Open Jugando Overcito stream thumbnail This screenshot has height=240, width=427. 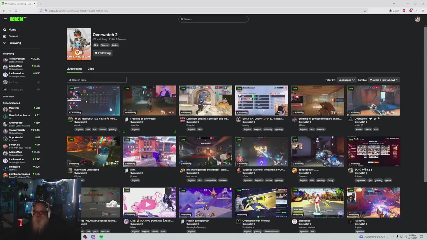click(262, 151)
